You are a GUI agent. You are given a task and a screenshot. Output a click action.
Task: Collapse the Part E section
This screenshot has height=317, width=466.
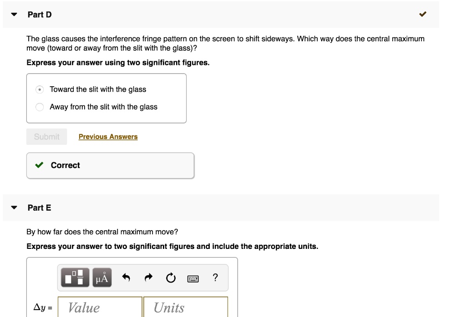coord(13,208)
